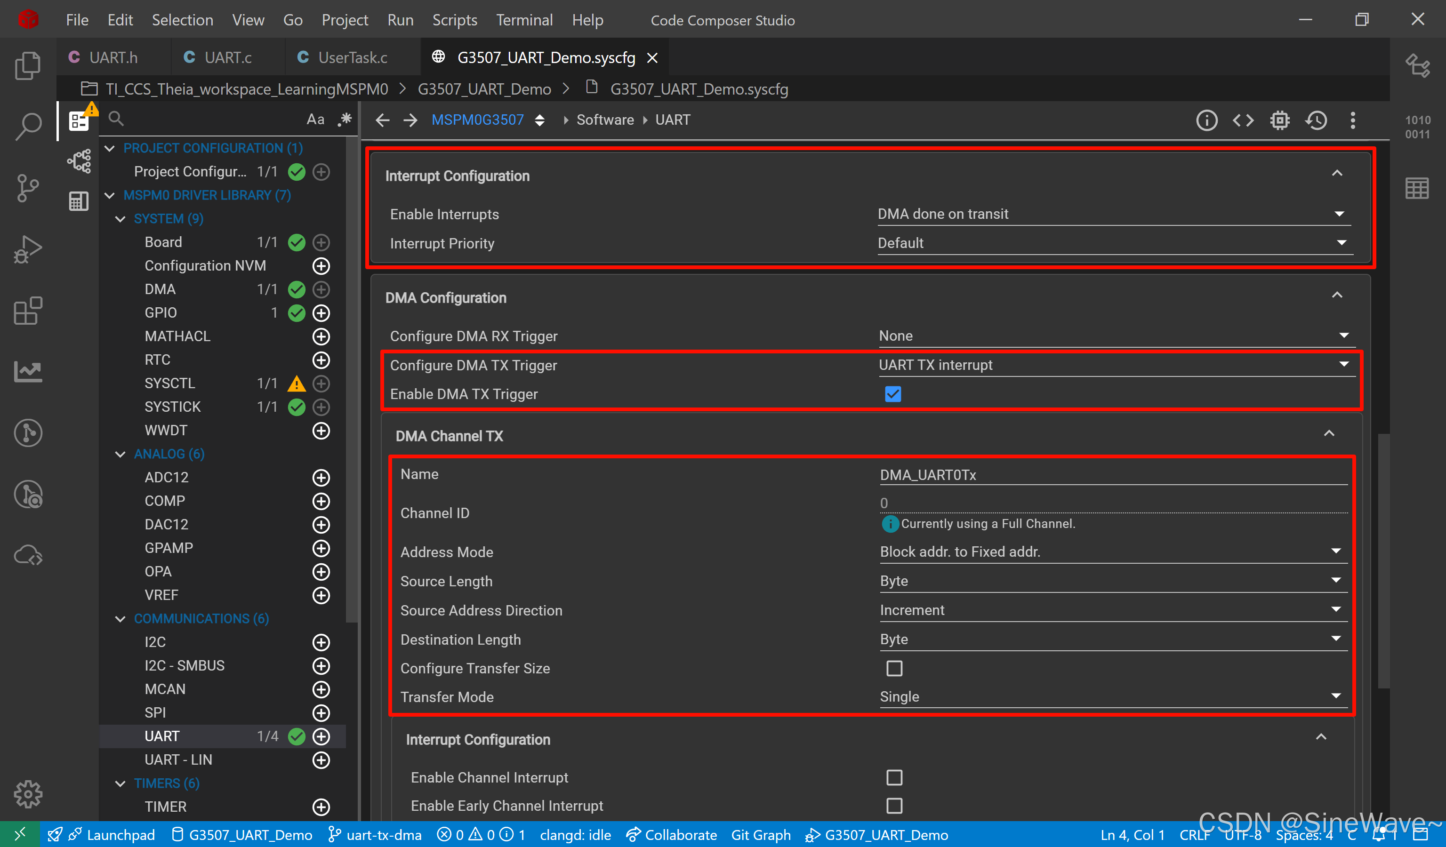
Task: Add a TIMER module instance
Action: click(x=321, y=807)
